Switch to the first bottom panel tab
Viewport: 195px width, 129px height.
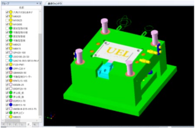(x=4, y=125)
